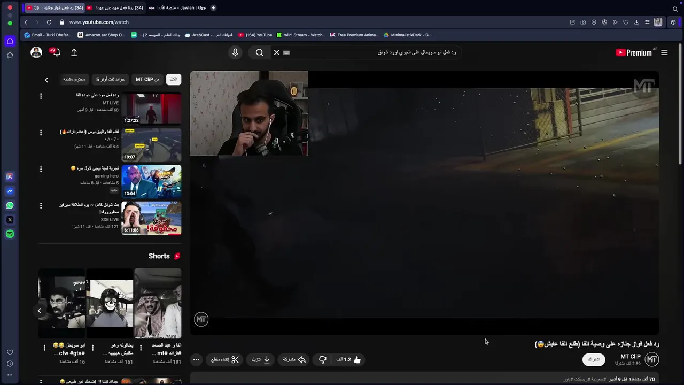Image resolution: width=684 pixels, height=385 pixels.
Task: Download the video with تنزيل button
Action: pyautogui.click(x=261, y=359)
